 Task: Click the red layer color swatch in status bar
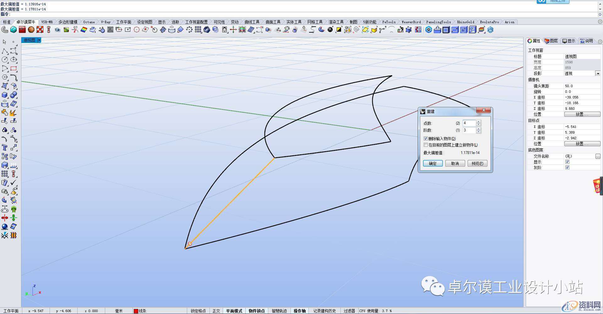click(x=136, y=311)
